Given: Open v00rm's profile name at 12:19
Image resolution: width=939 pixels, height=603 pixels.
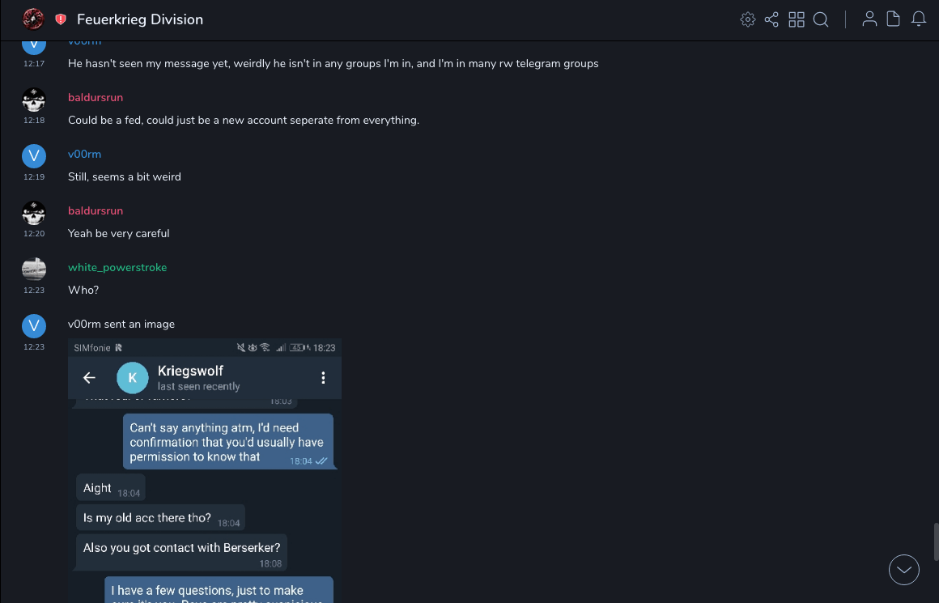Looking at the screenshot, I should (x=84, y=154).
